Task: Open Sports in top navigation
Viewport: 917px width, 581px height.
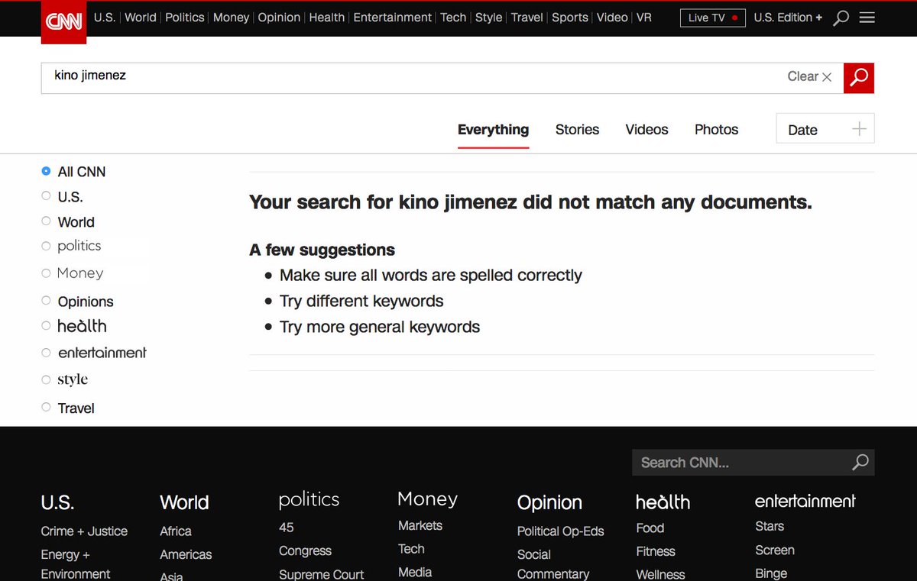Action: [x=570, y=17]
